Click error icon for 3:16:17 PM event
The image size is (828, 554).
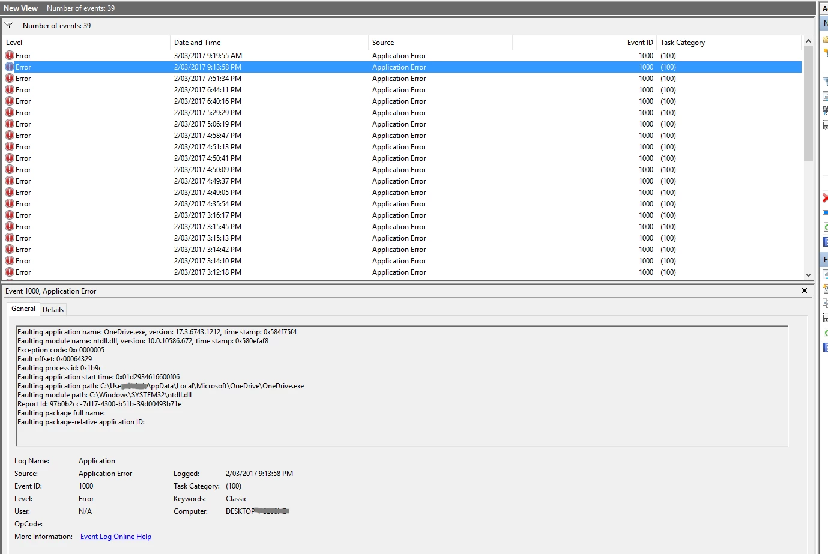coord(10,215)
